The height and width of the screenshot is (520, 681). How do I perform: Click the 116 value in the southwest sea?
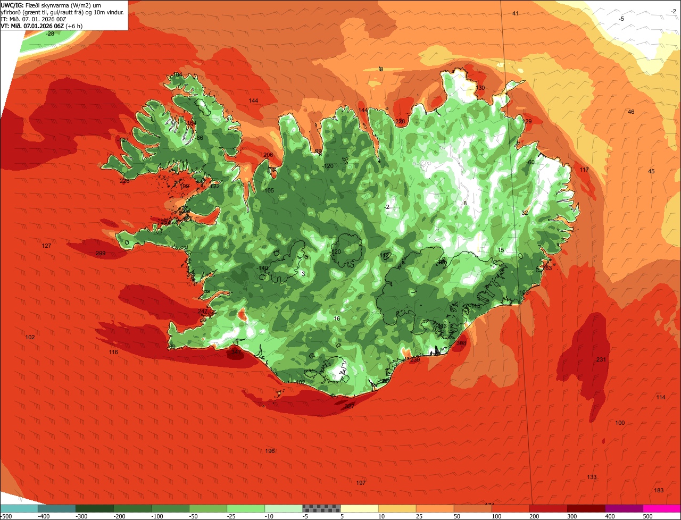[x=113, y=352]
